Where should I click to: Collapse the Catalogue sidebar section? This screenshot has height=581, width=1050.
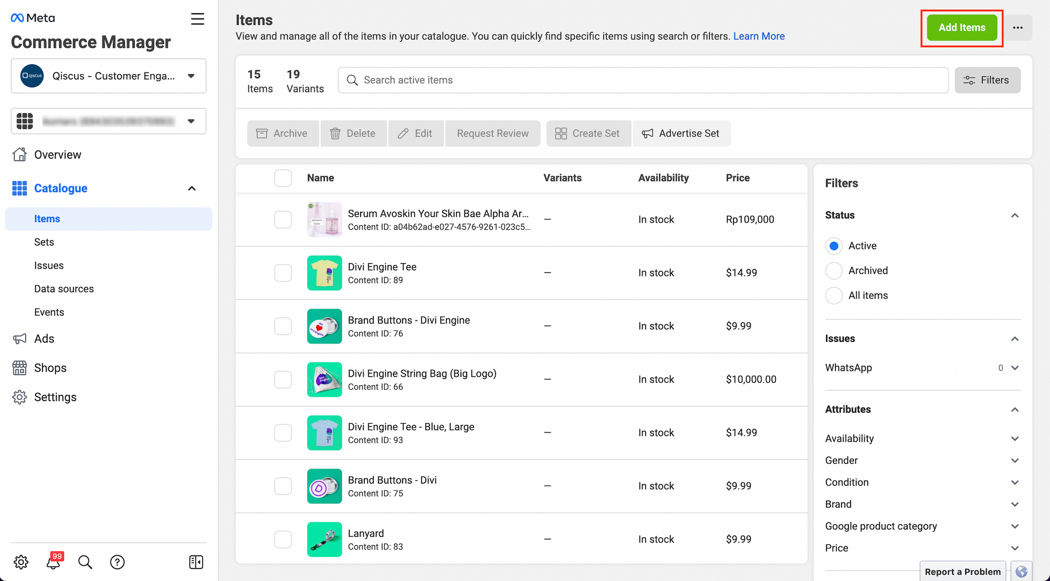[192, 189]
